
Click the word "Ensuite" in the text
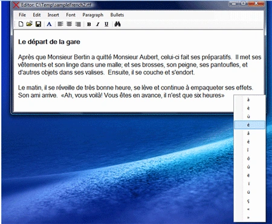pos(118,73)
